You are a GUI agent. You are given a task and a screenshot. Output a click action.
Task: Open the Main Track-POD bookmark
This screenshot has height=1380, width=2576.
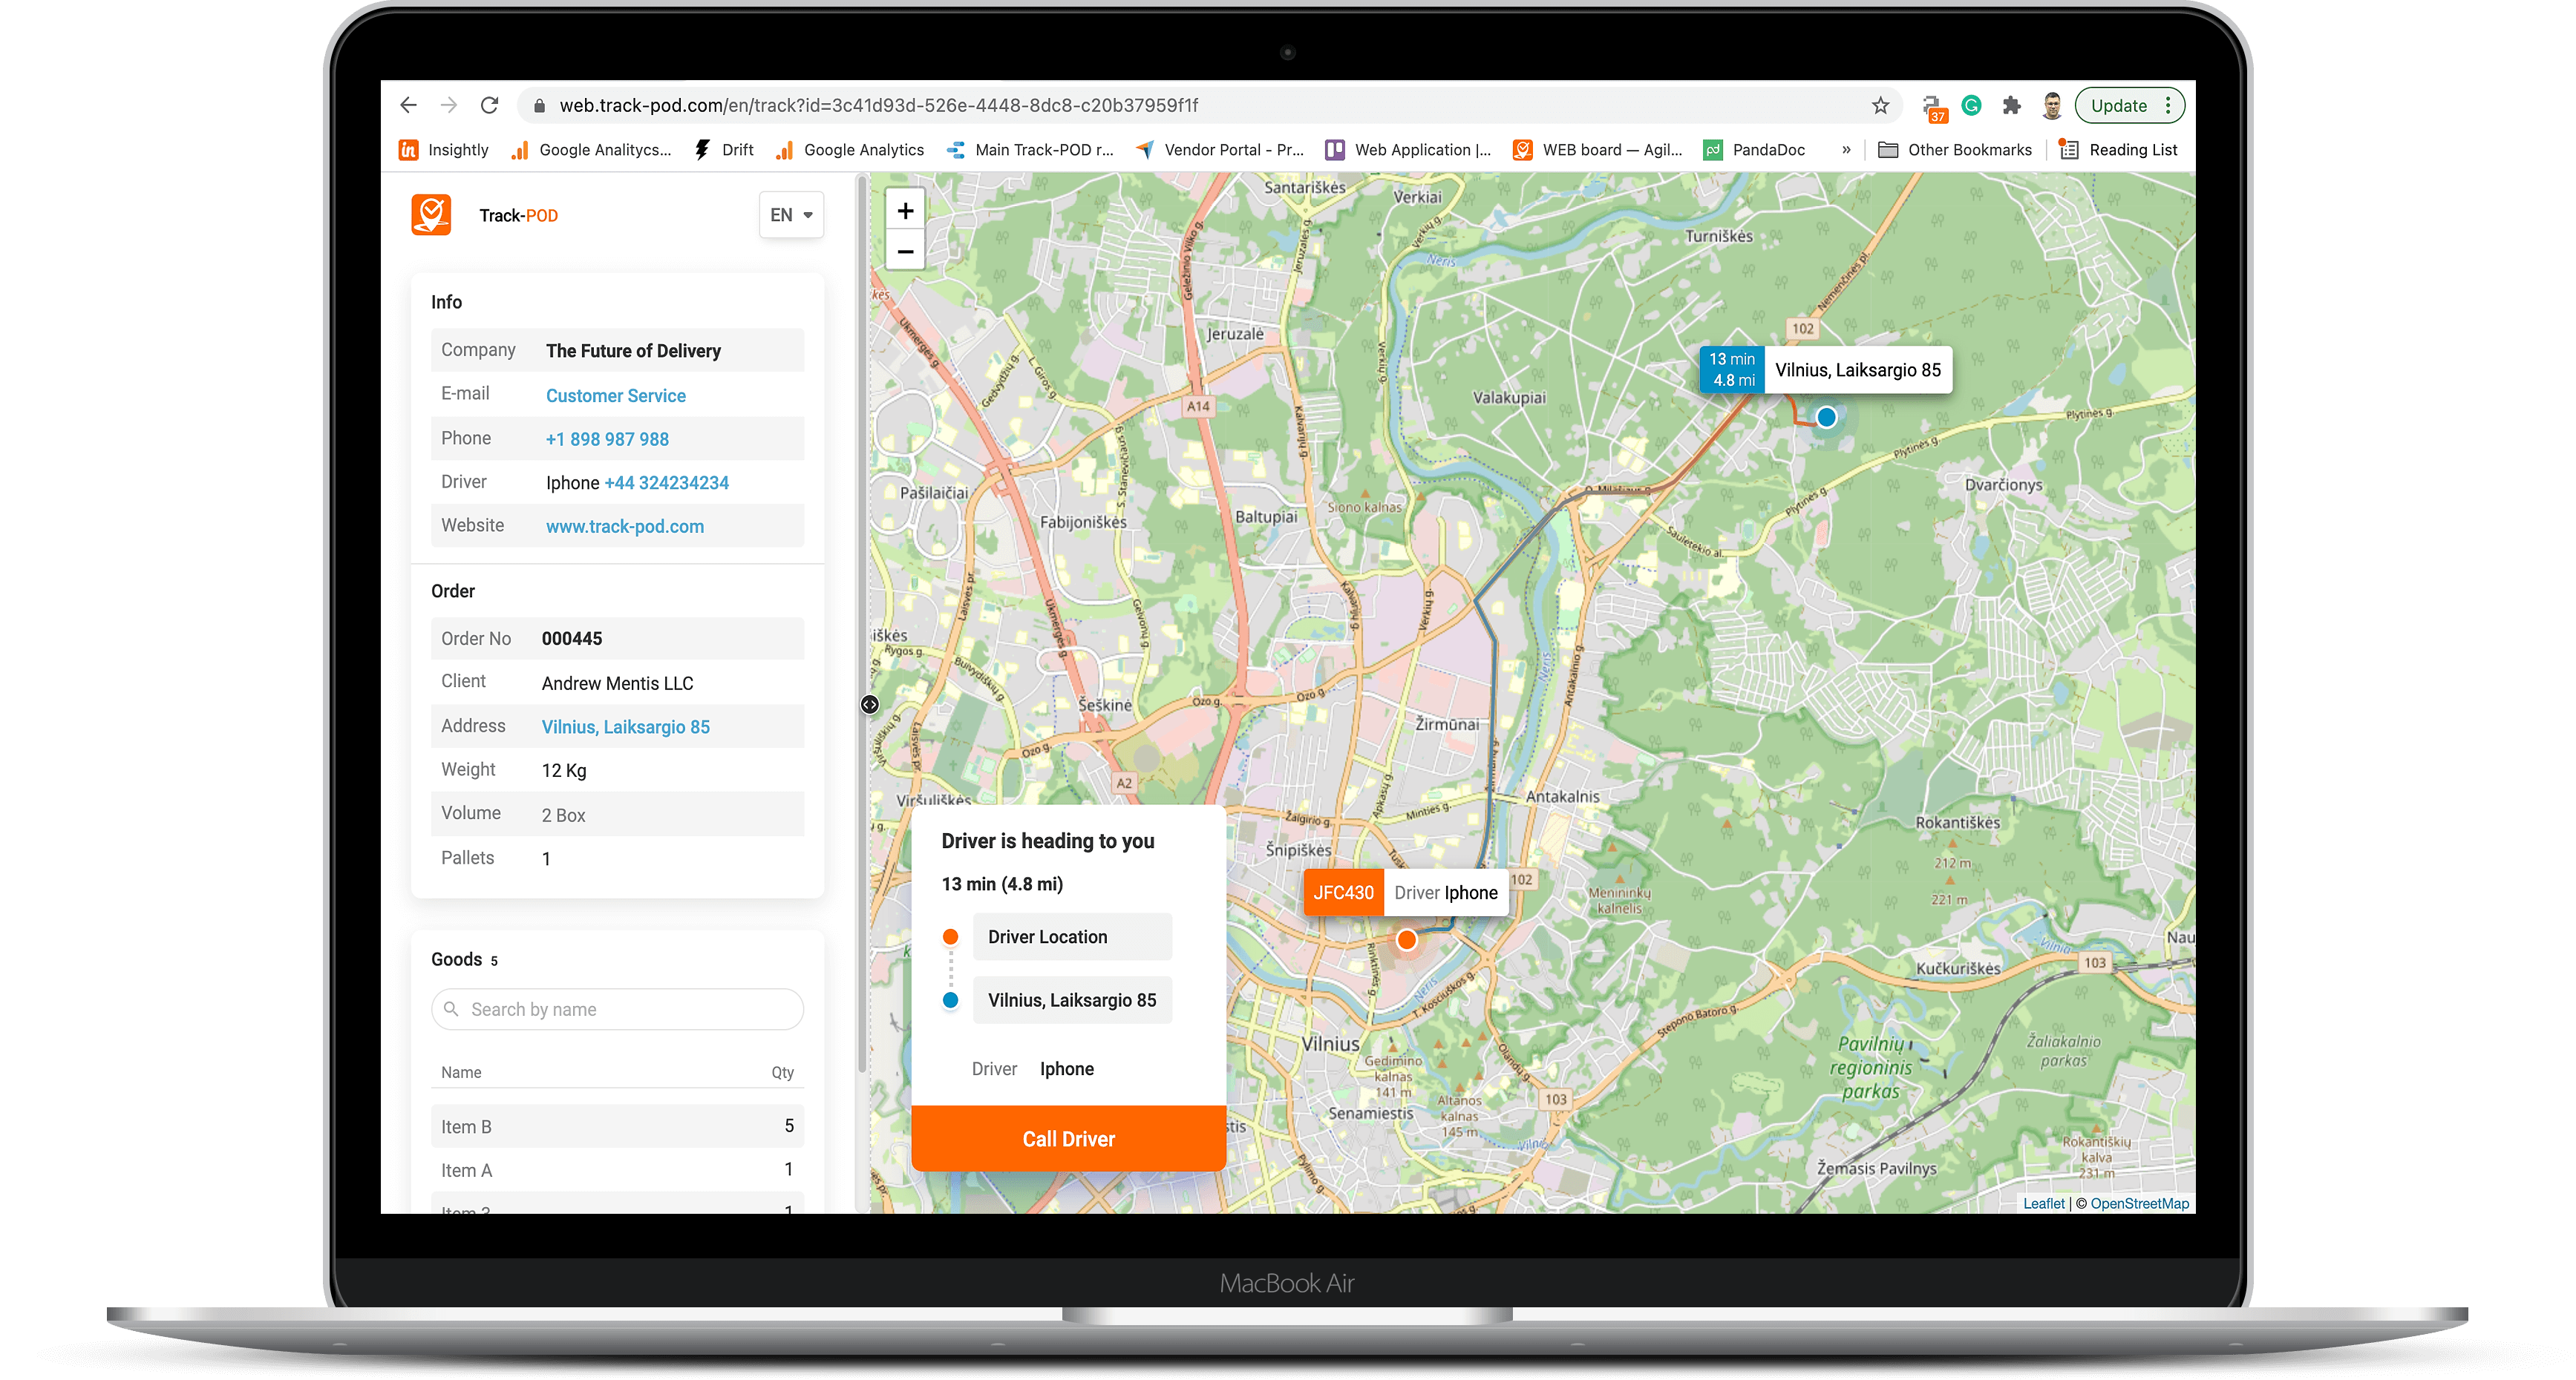pyautogui.click(x=1031, y=150)
